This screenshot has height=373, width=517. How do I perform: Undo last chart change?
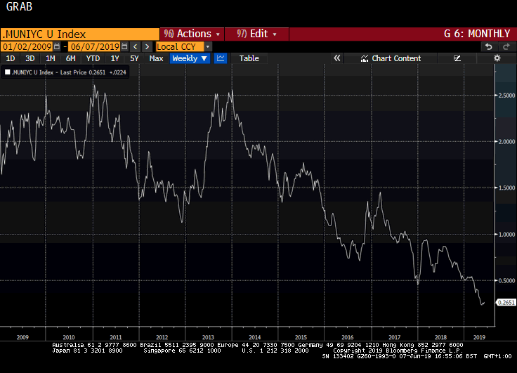pos(489,47)
